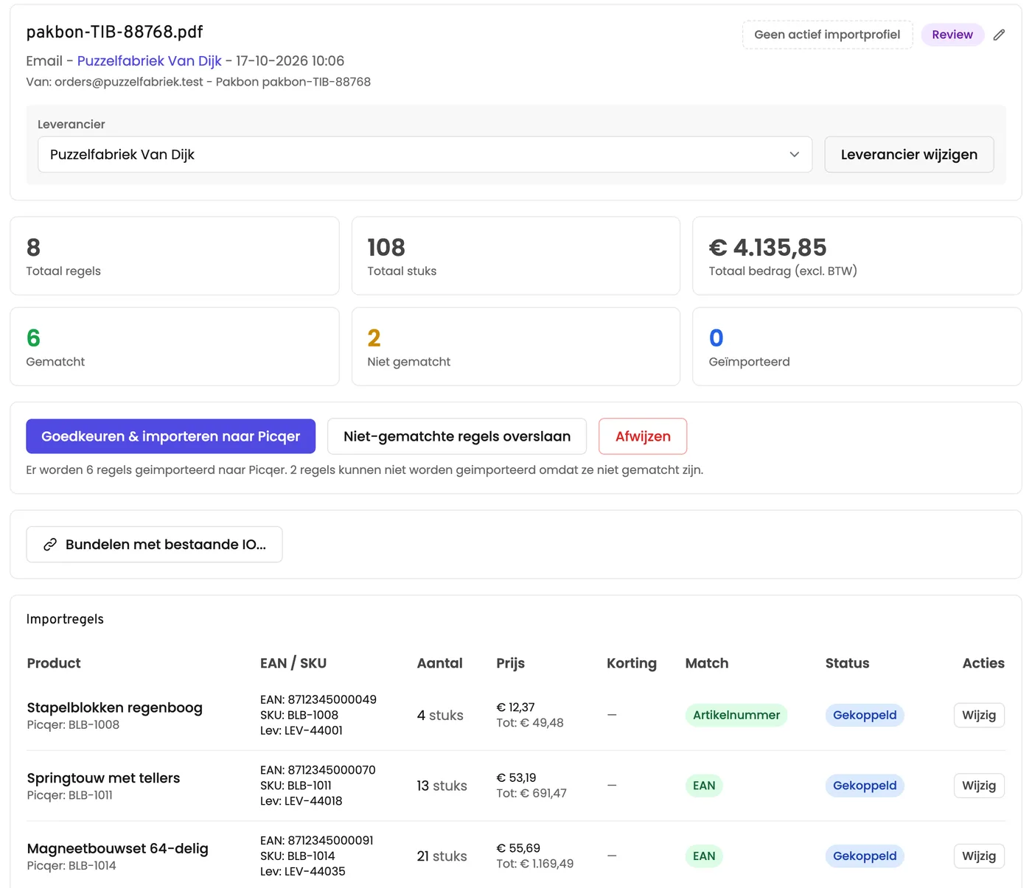The height and width of the screenshot is (888, 1032).
Task: Click the Totaal regels card
Action: point(175,256)
